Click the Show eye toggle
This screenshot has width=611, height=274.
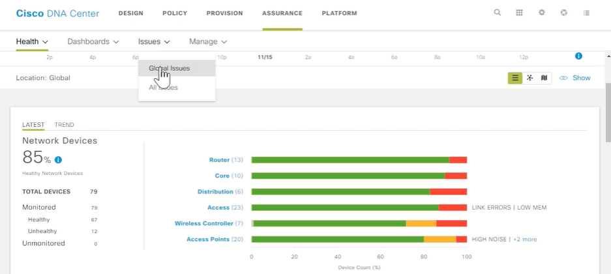coord(574,77)
